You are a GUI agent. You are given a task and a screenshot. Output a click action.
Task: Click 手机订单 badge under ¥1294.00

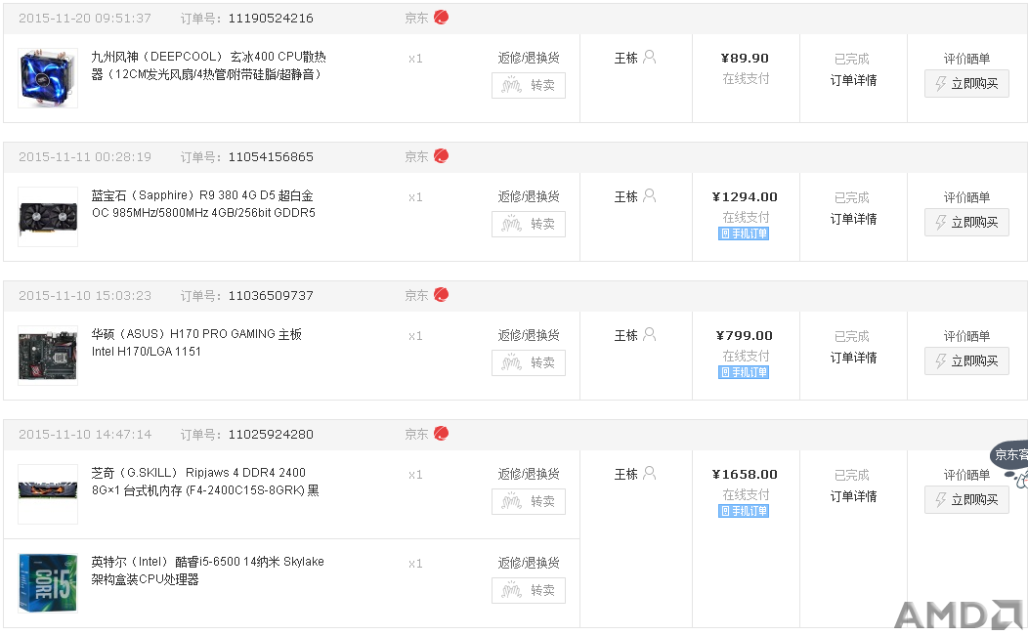[x=744, y=233]
